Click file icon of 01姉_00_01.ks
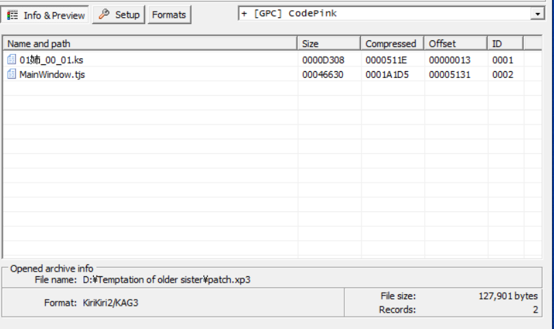Screen dimensions: 554x329 coord(12,60)
